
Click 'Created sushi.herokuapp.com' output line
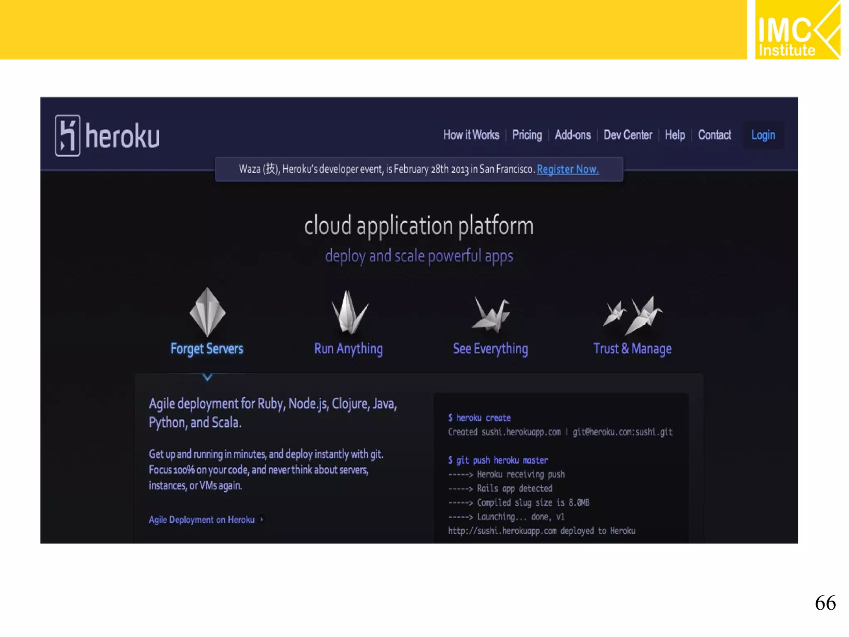tap(560, 432)
